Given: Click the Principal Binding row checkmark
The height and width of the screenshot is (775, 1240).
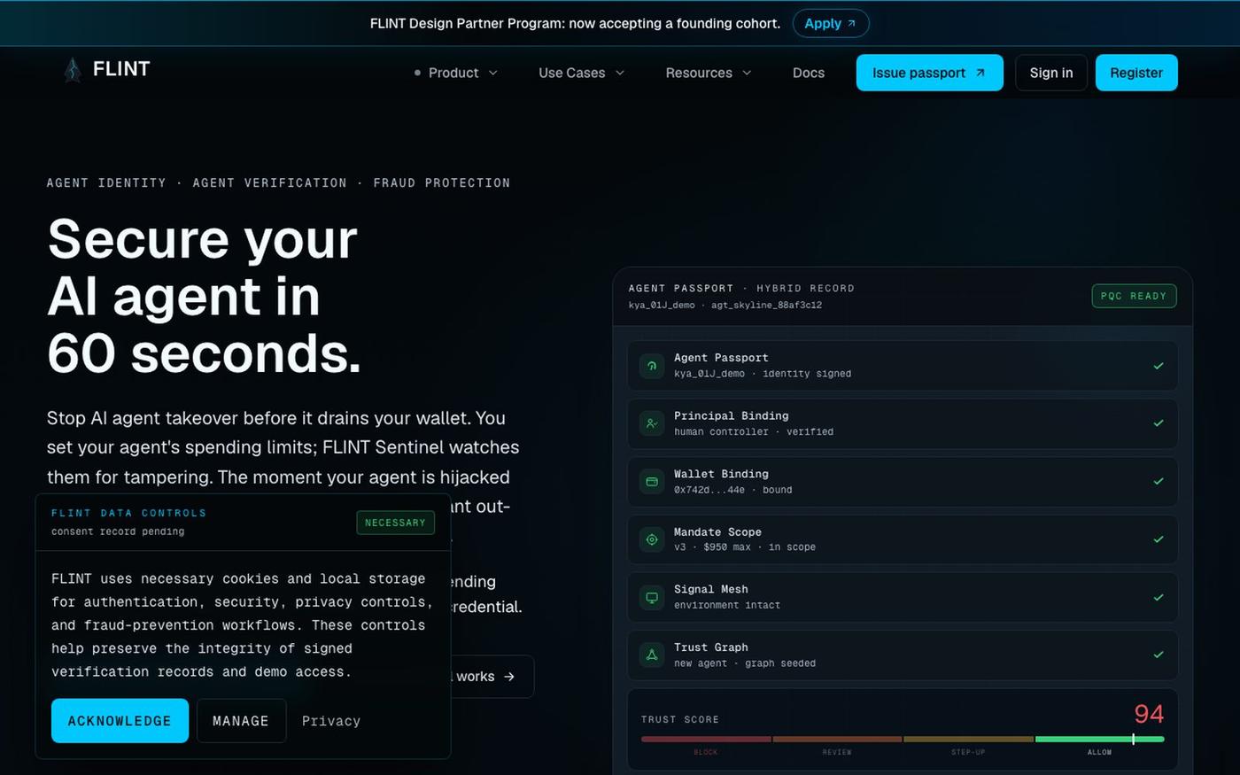Looking at the screenshot, I should 1159,423.
